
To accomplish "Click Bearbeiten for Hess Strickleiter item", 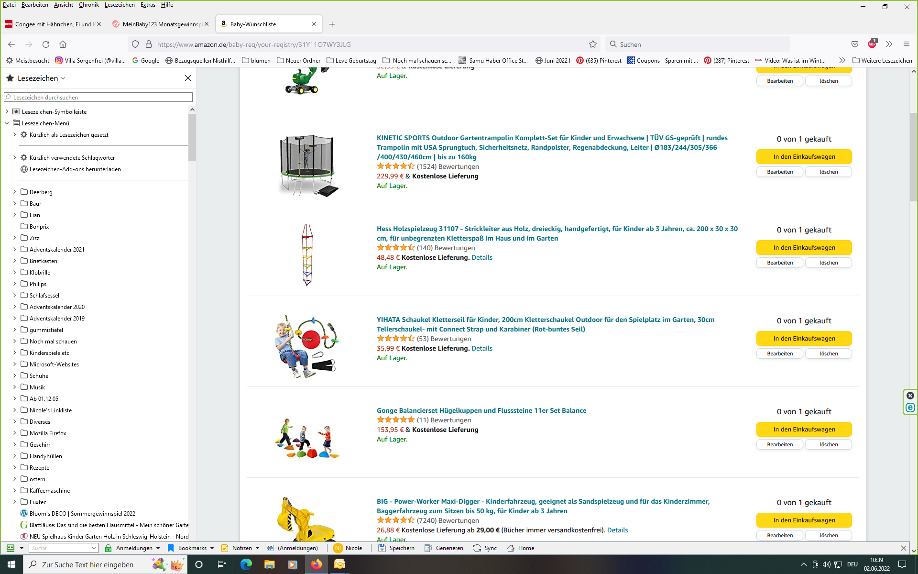I will [x=780, y=263].
